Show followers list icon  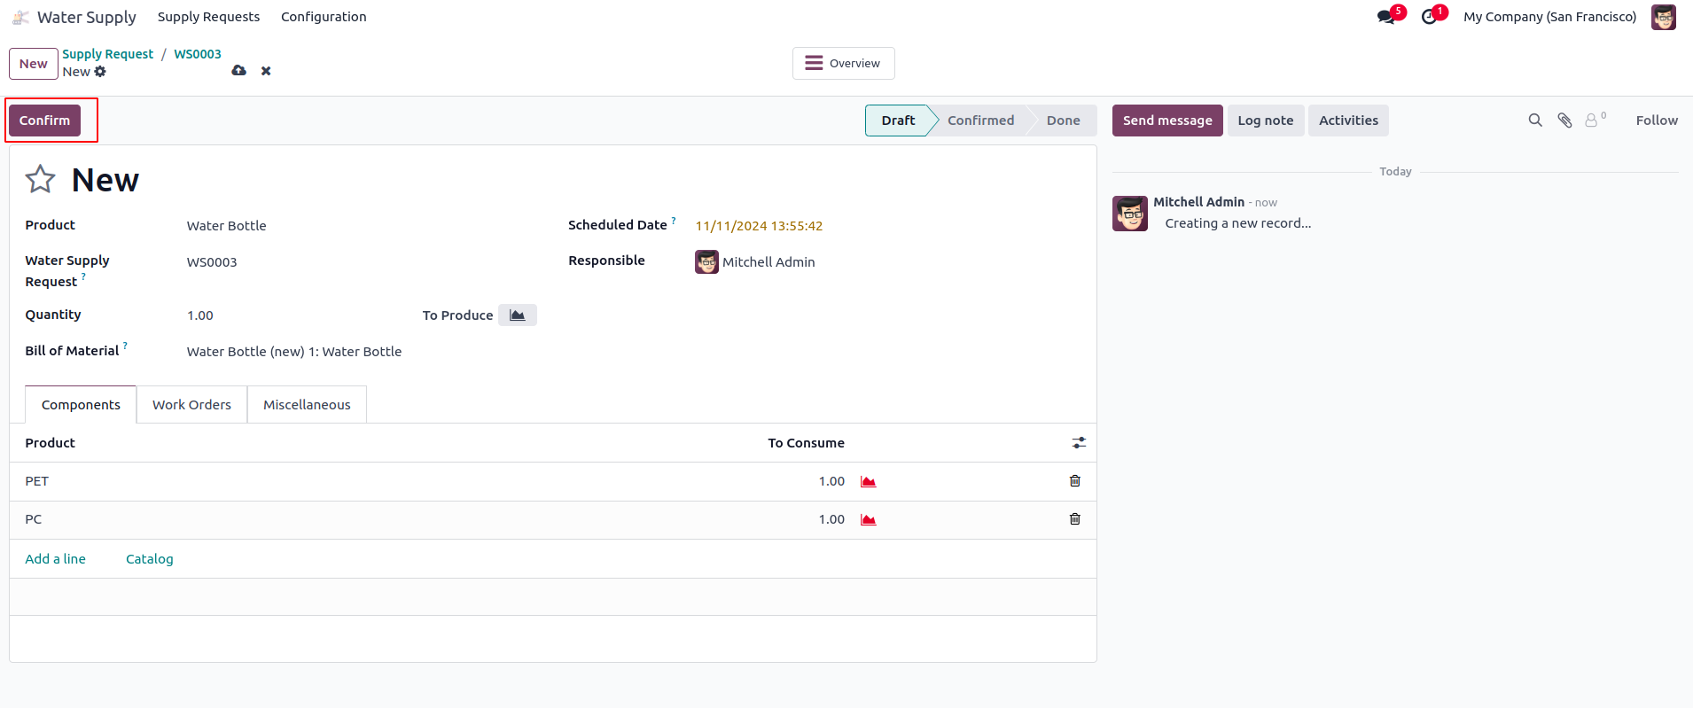(x=1593, y=121)
